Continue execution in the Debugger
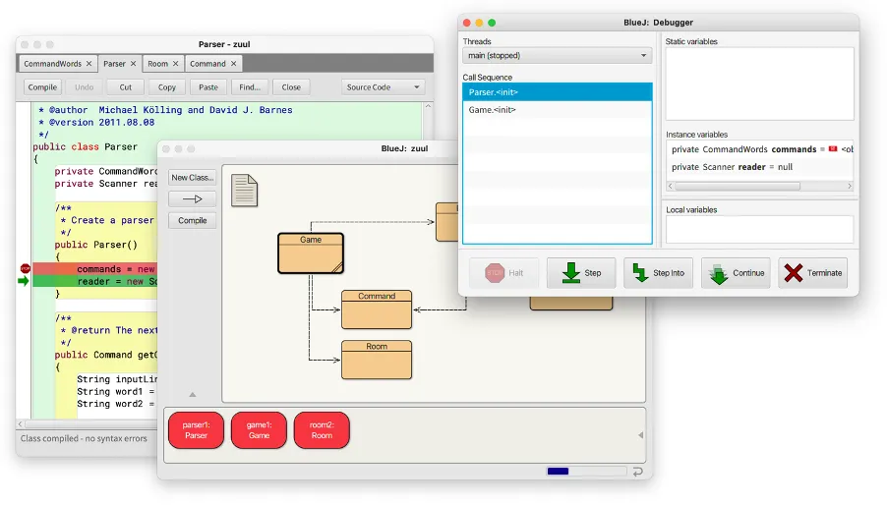The image size is (887, 505). [x=736, y=273]
